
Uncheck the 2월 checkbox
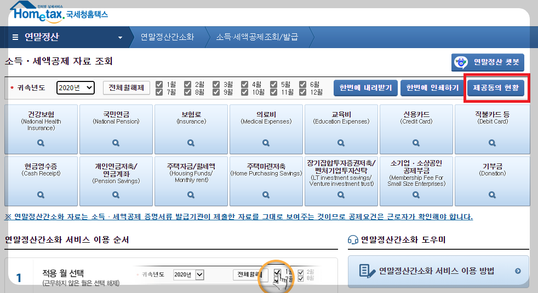point(188,84)
